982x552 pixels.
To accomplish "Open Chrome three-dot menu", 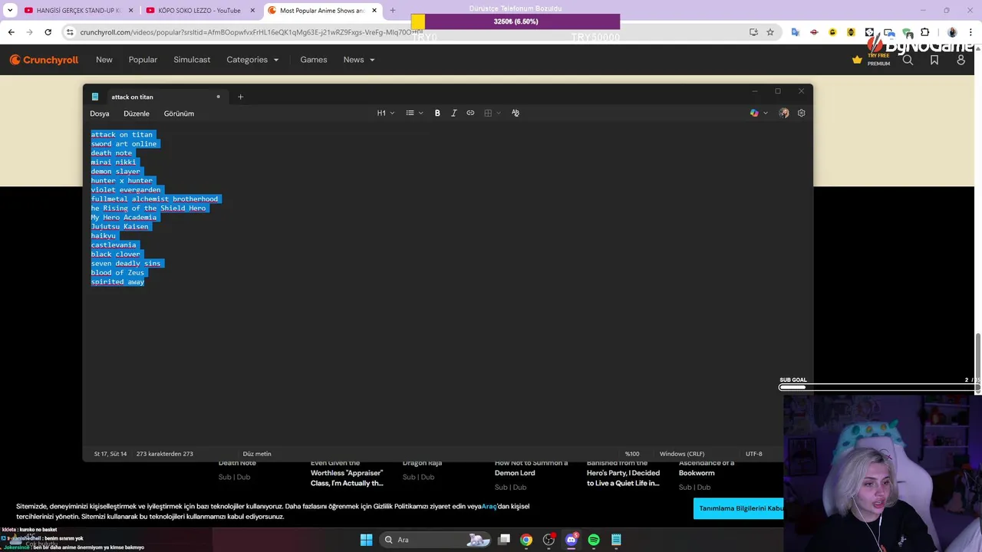I will (x=971, y=32).
